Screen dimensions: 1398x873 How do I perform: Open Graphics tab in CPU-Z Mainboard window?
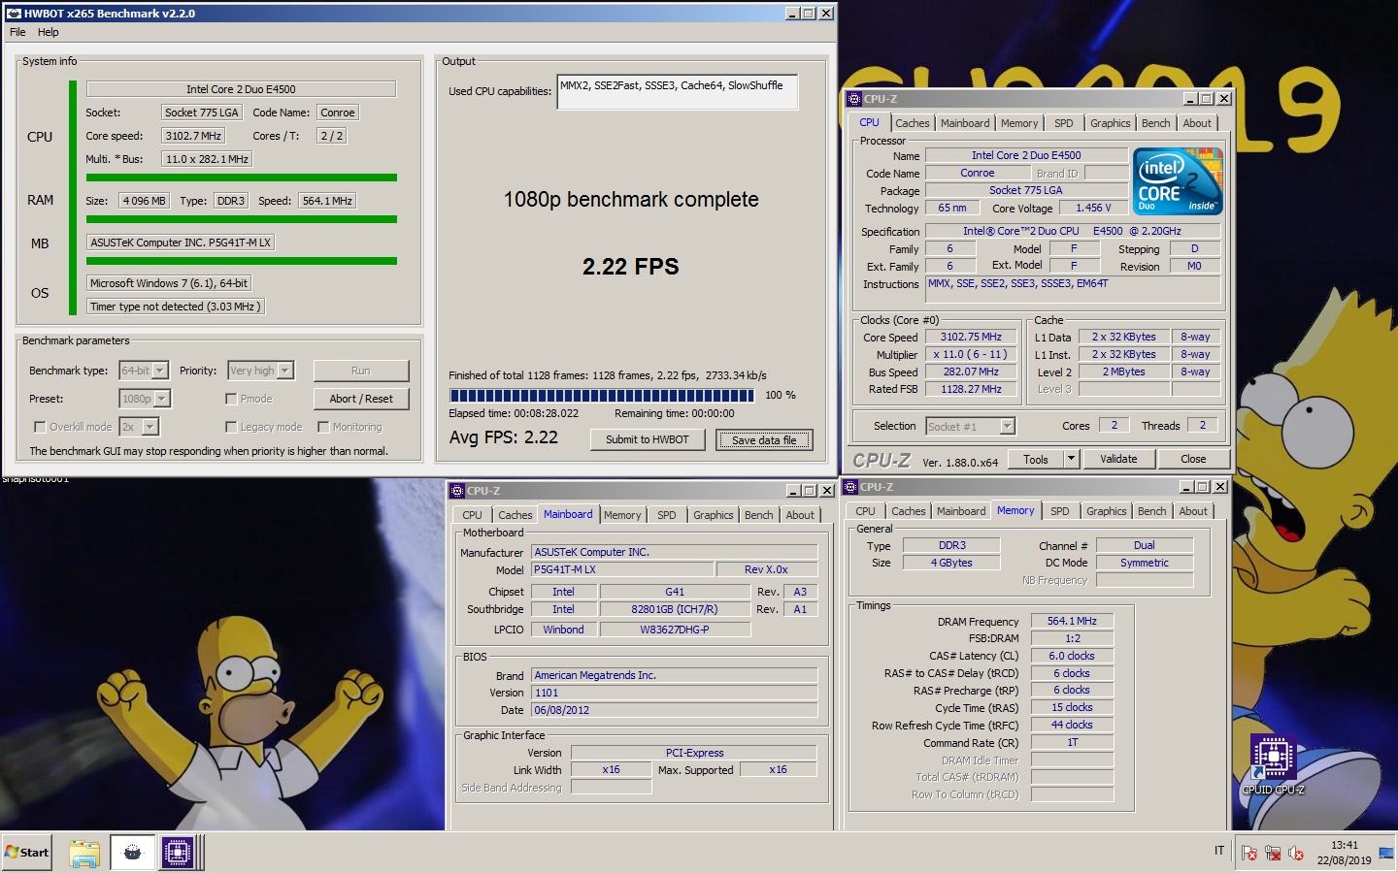(x=714, y=515)
